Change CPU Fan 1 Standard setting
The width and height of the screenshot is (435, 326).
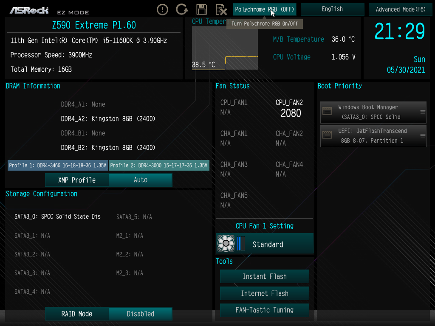(x=265, y=243)
